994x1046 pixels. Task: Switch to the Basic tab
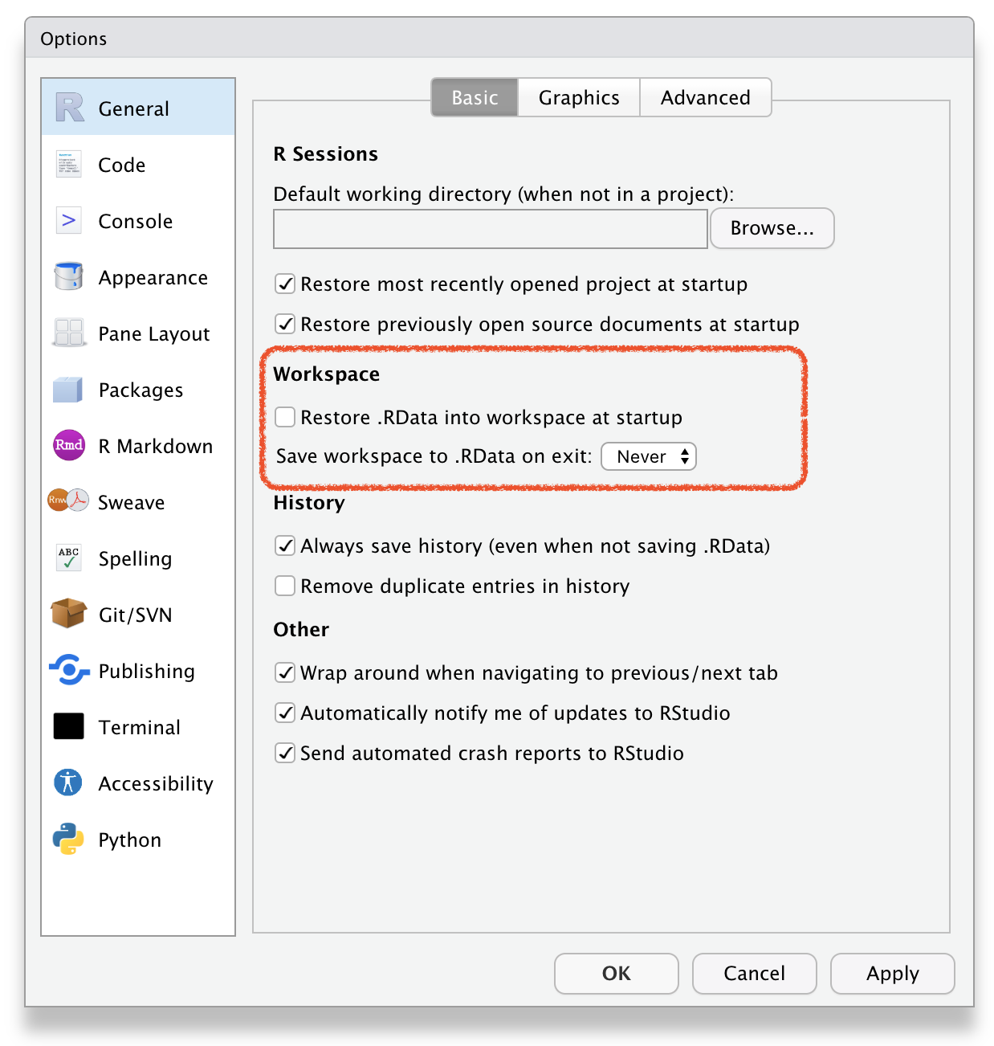click(475, 97)
